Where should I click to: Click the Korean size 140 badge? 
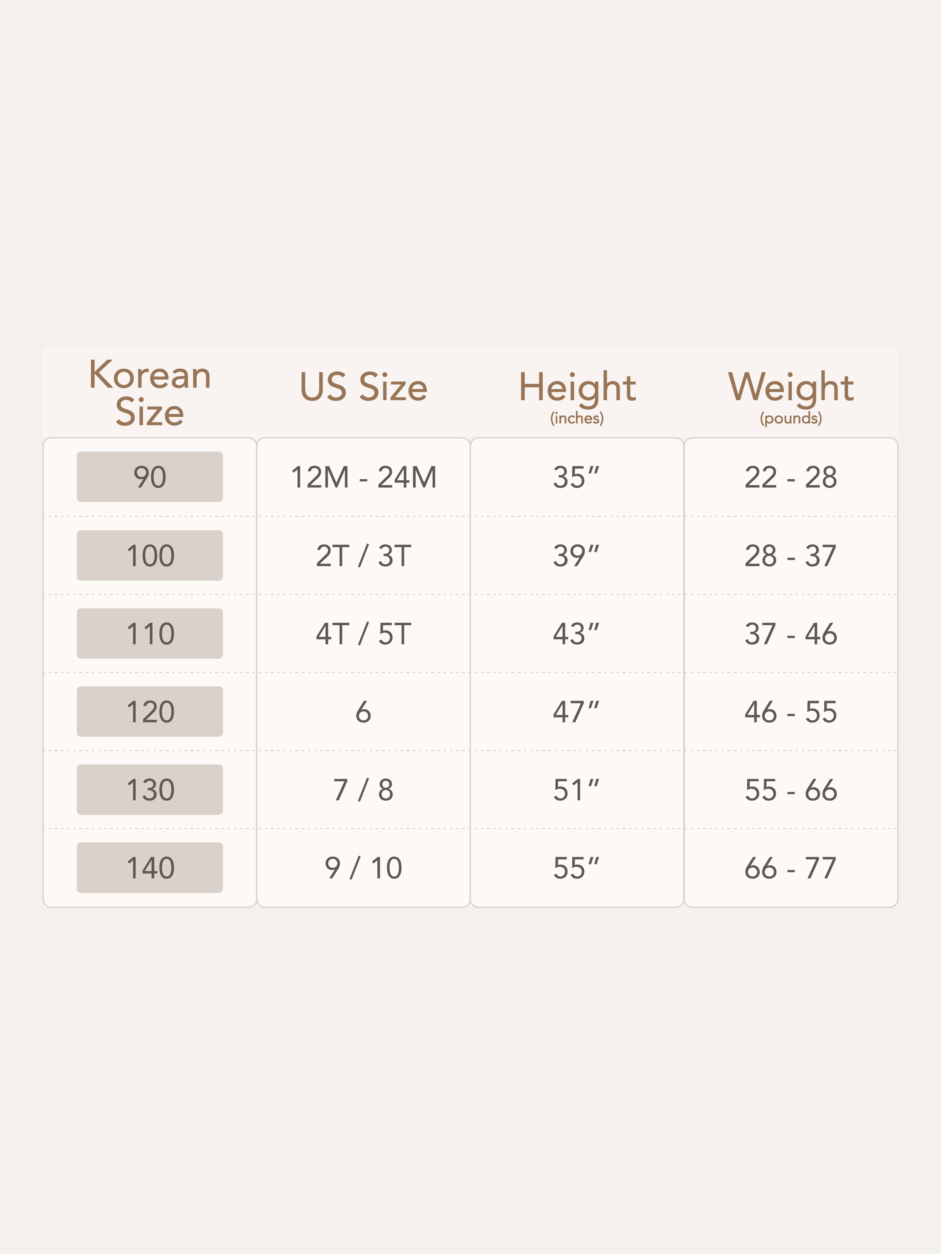tap(150, 867)
